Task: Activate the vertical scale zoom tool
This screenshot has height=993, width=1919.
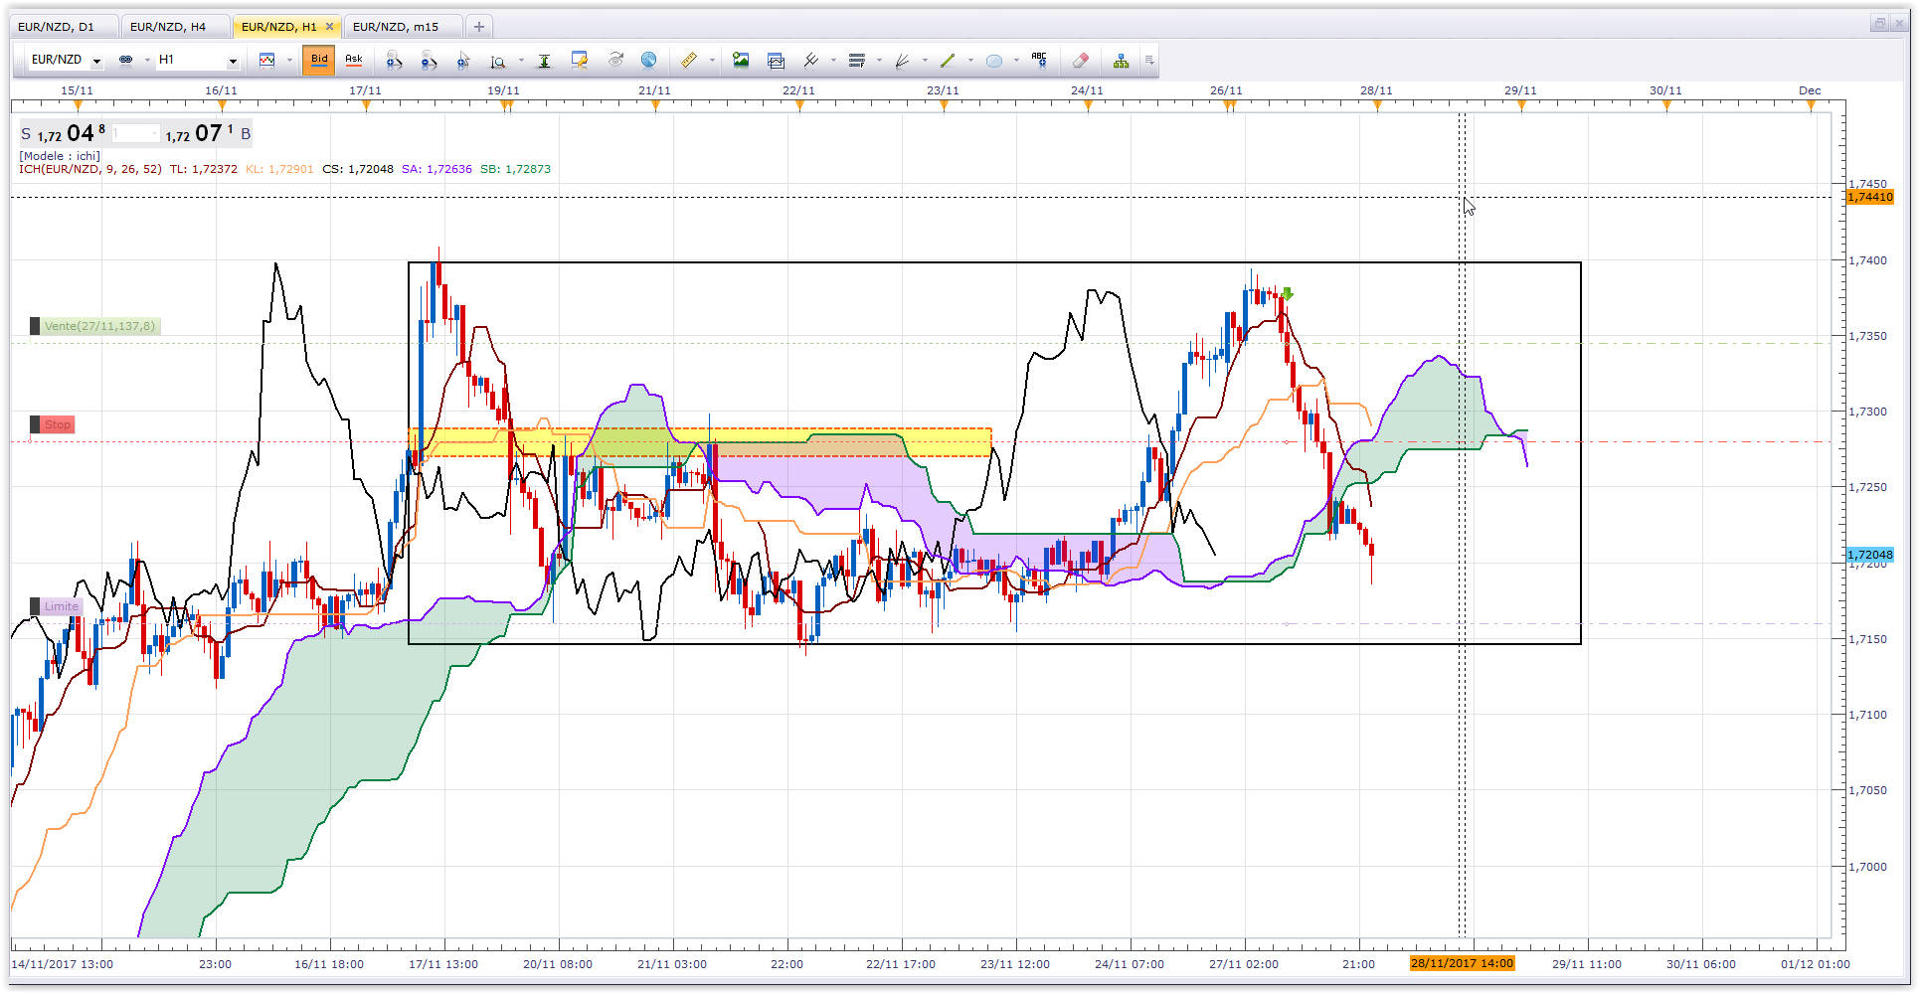Action: 498,61
